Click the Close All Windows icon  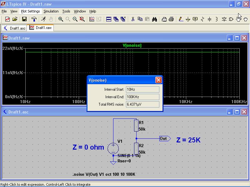tap(123, 19)
